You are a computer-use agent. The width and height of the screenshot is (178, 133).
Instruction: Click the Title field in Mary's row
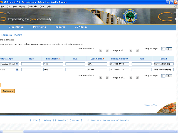(31, 64)
